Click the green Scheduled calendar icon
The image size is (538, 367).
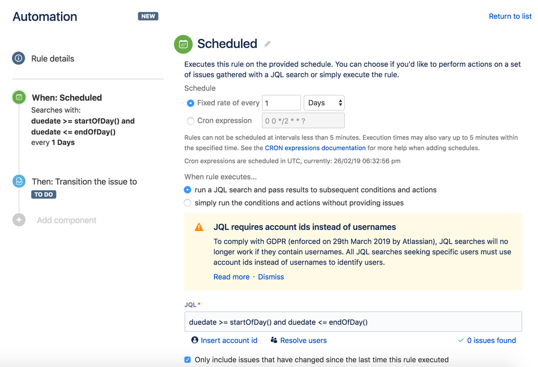[183, 44]
